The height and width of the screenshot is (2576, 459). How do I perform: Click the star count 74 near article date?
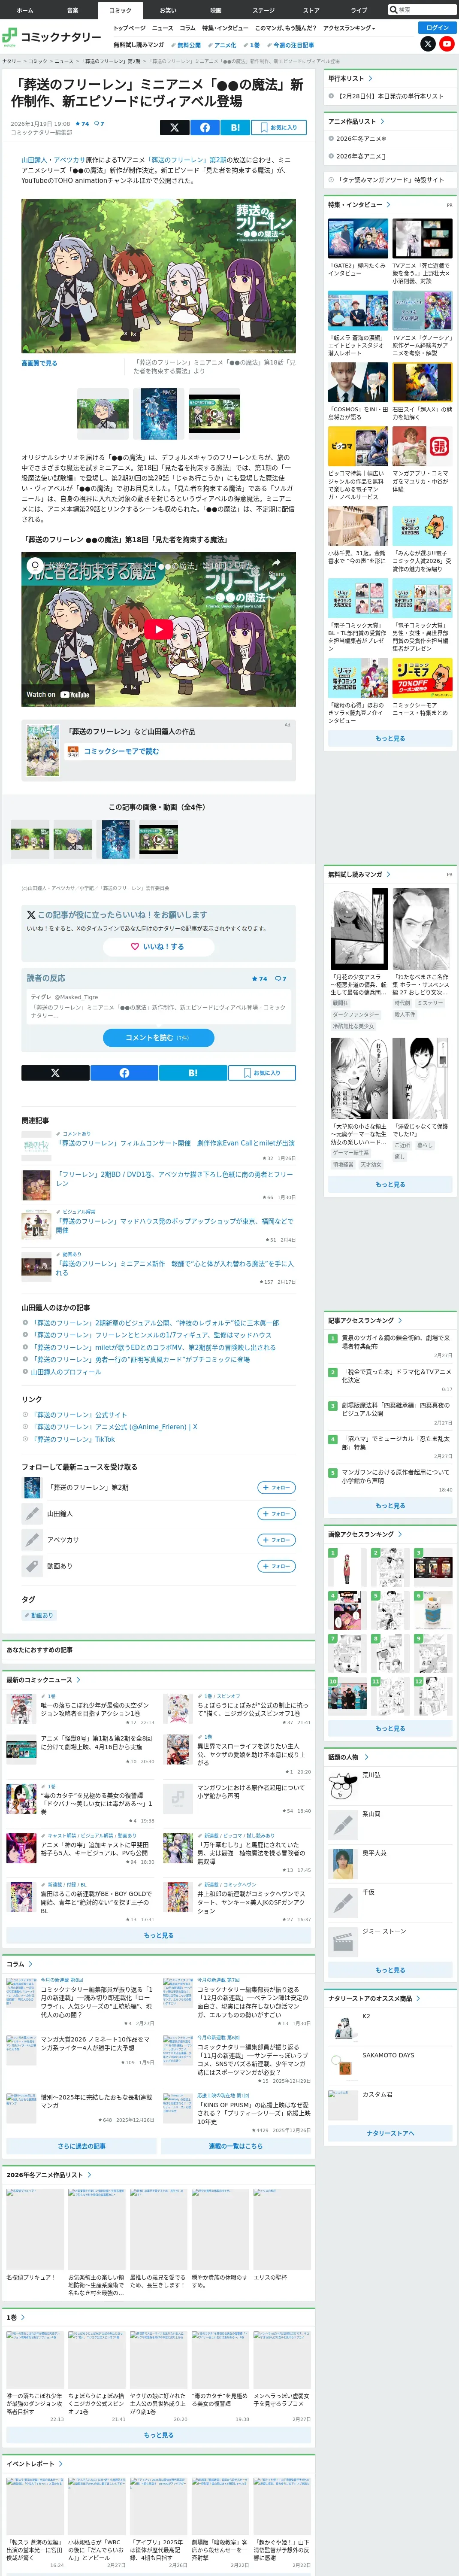(81, 124)
